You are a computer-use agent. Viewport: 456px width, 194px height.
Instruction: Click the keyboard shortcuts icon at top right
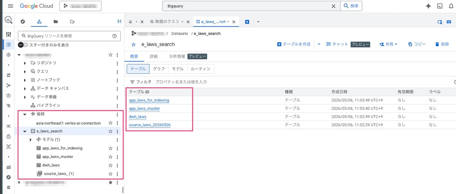click(x=449, y=22)
